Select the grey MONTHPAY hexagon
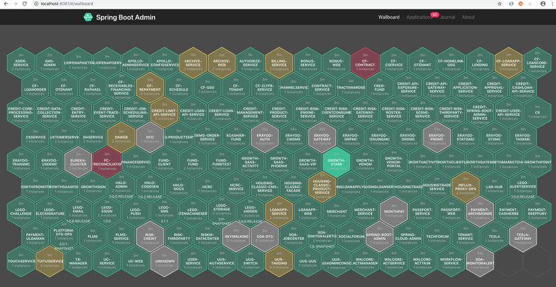 394,212
